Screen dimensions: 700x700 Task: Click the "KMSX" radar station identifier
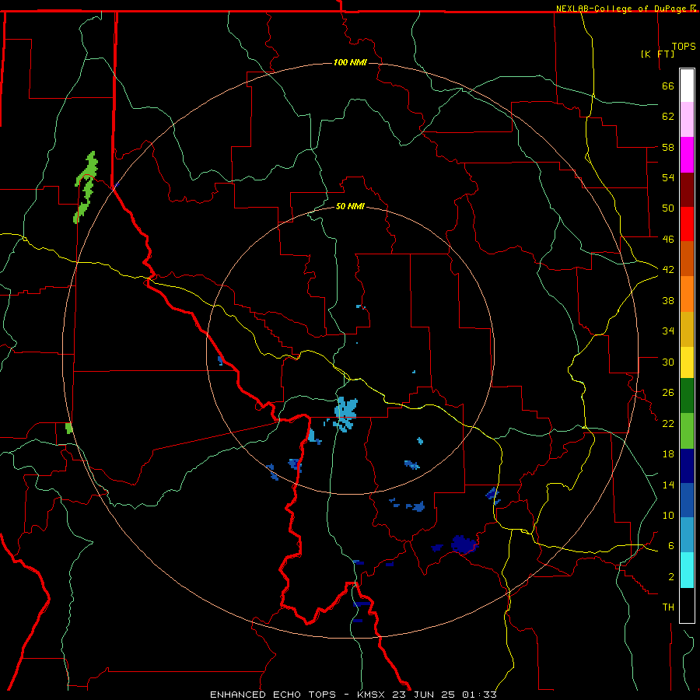(x=372, y=695)
